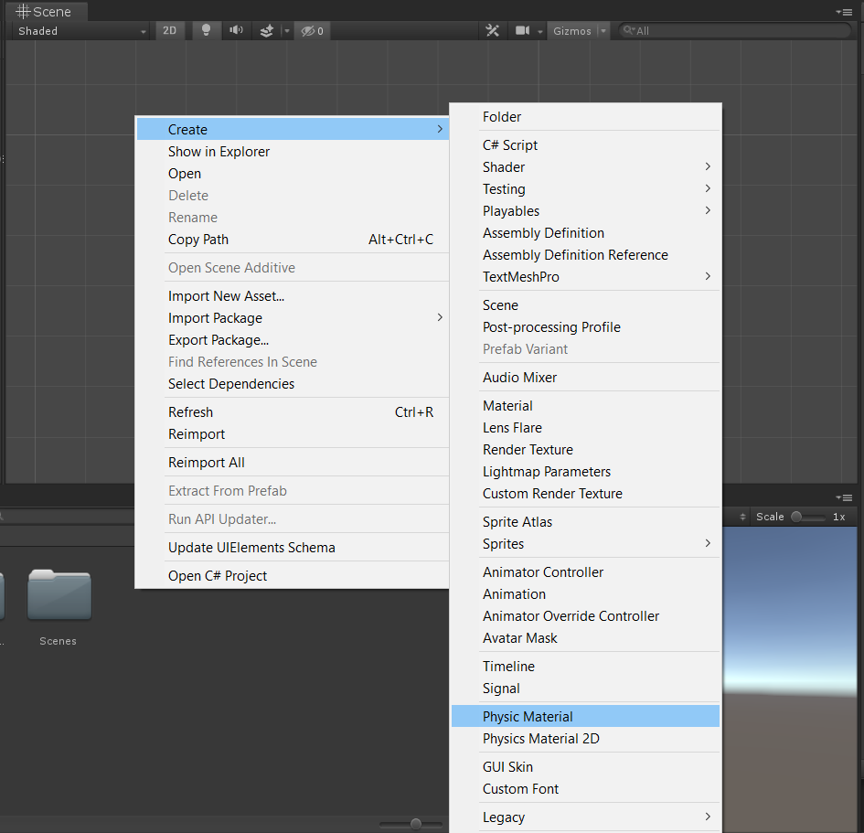The width and height of the screenshot is (864, 833).
Task: Create an Audio Mixer
Action: click(585, 378)
